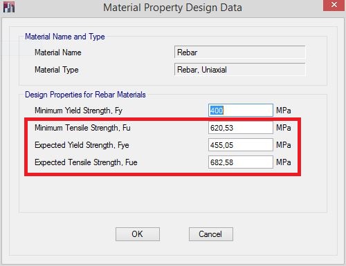The height and width of the screenshot is (266, 346).
Task: Click the "Material Type" label text
Action: [57, 70]
